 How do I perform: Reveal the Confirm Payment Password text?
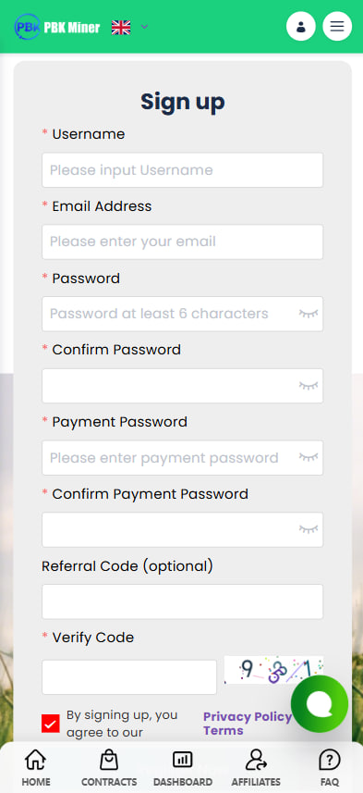tap(309, 529)
